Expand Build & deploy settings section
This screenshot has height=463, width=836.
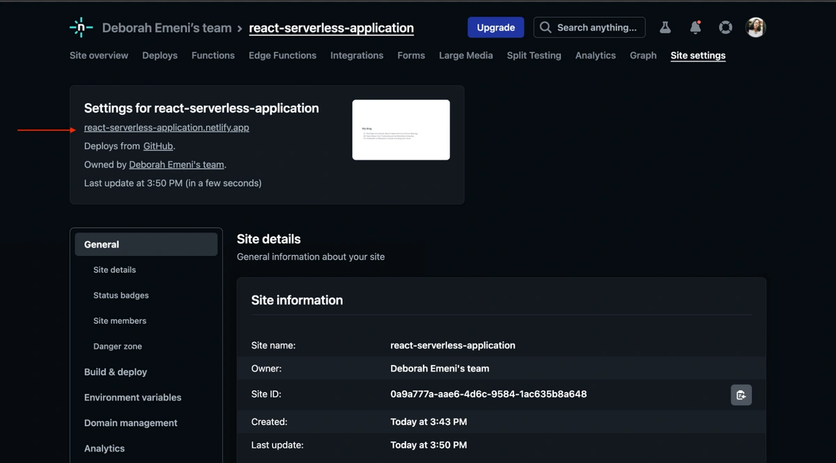point(116,372)
